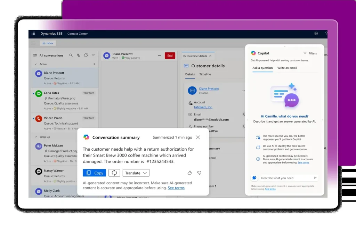This screenshot has height=228, width=356.
Task: Click the Customer details heading icon
Action: (x=186, y=66)
